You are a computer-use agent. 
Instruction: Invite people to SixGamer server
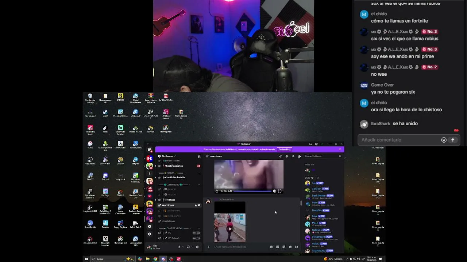coord(199,156)
